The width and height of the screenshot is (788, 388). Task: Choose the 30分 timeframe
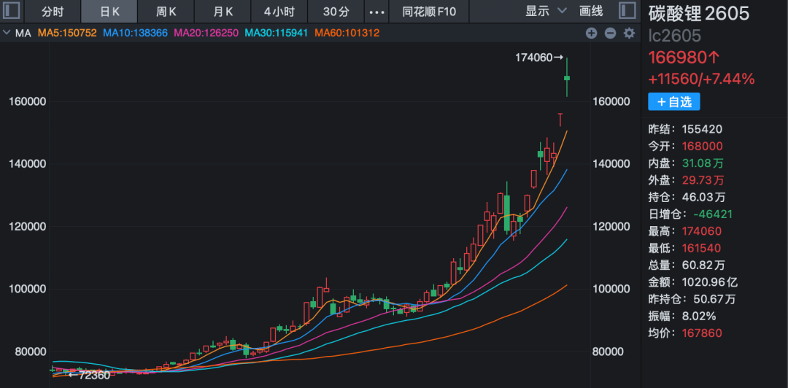[x=336, y=11]
